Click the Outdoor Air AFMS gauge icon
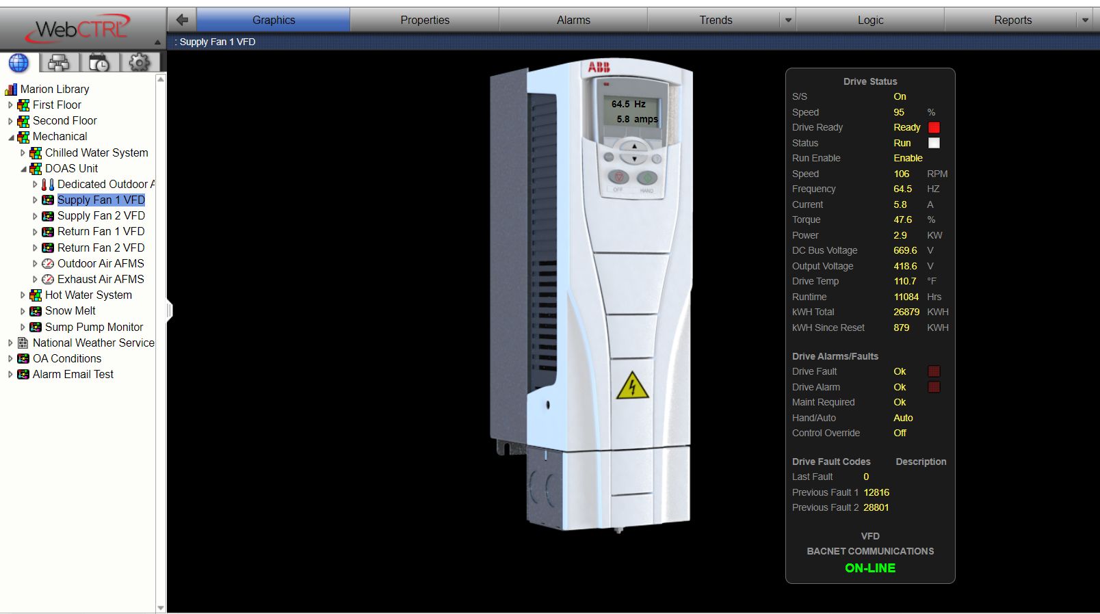Viewport: 1100px width, 614px height. pos(48,263)
